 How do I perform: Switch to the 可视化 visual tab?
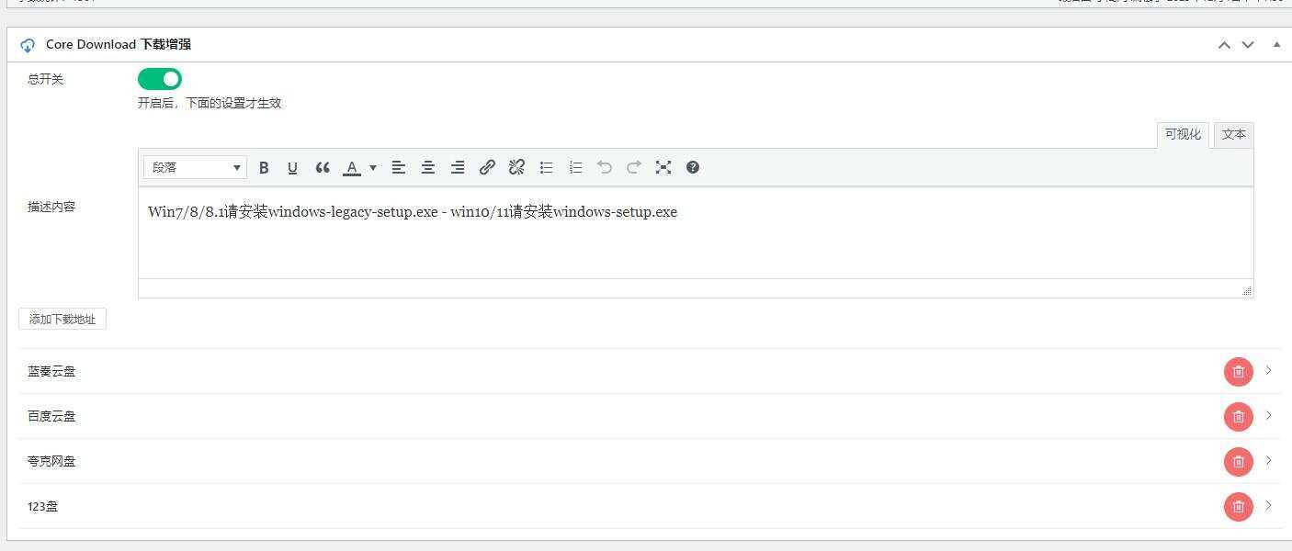tap(1183, 135)
